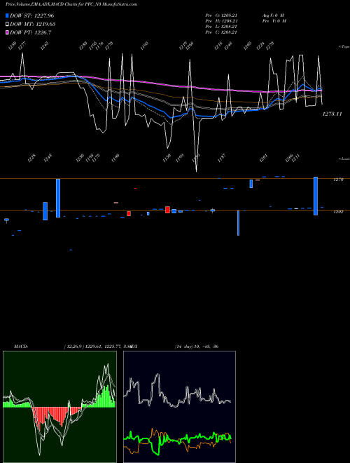Image resolution: width=350 pixels, height=463 pixels.
Task: Open the ADX indicator chart panel
Action: point(179,407)
